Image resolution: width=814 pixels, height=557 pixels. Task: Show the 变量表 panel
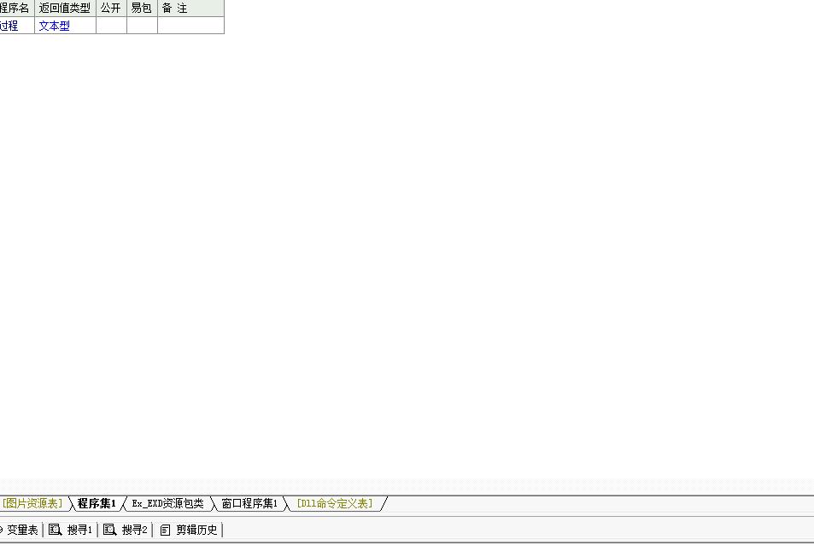pos(19,530)
